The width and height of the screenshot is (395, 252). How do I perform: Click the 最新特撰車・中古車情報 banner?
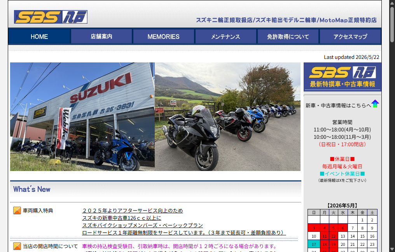343,77
